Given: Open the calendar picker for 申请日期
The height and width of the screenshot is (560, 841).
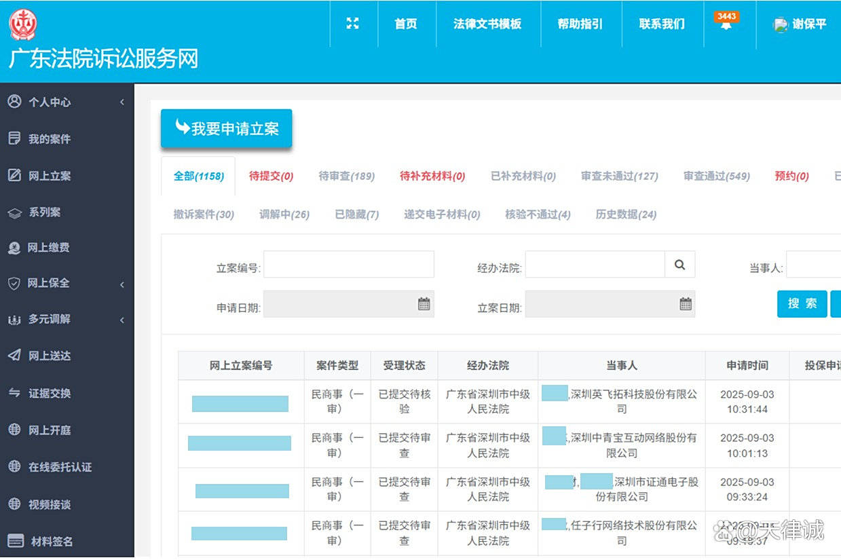Looking at the screenshot, I should 425,303.
